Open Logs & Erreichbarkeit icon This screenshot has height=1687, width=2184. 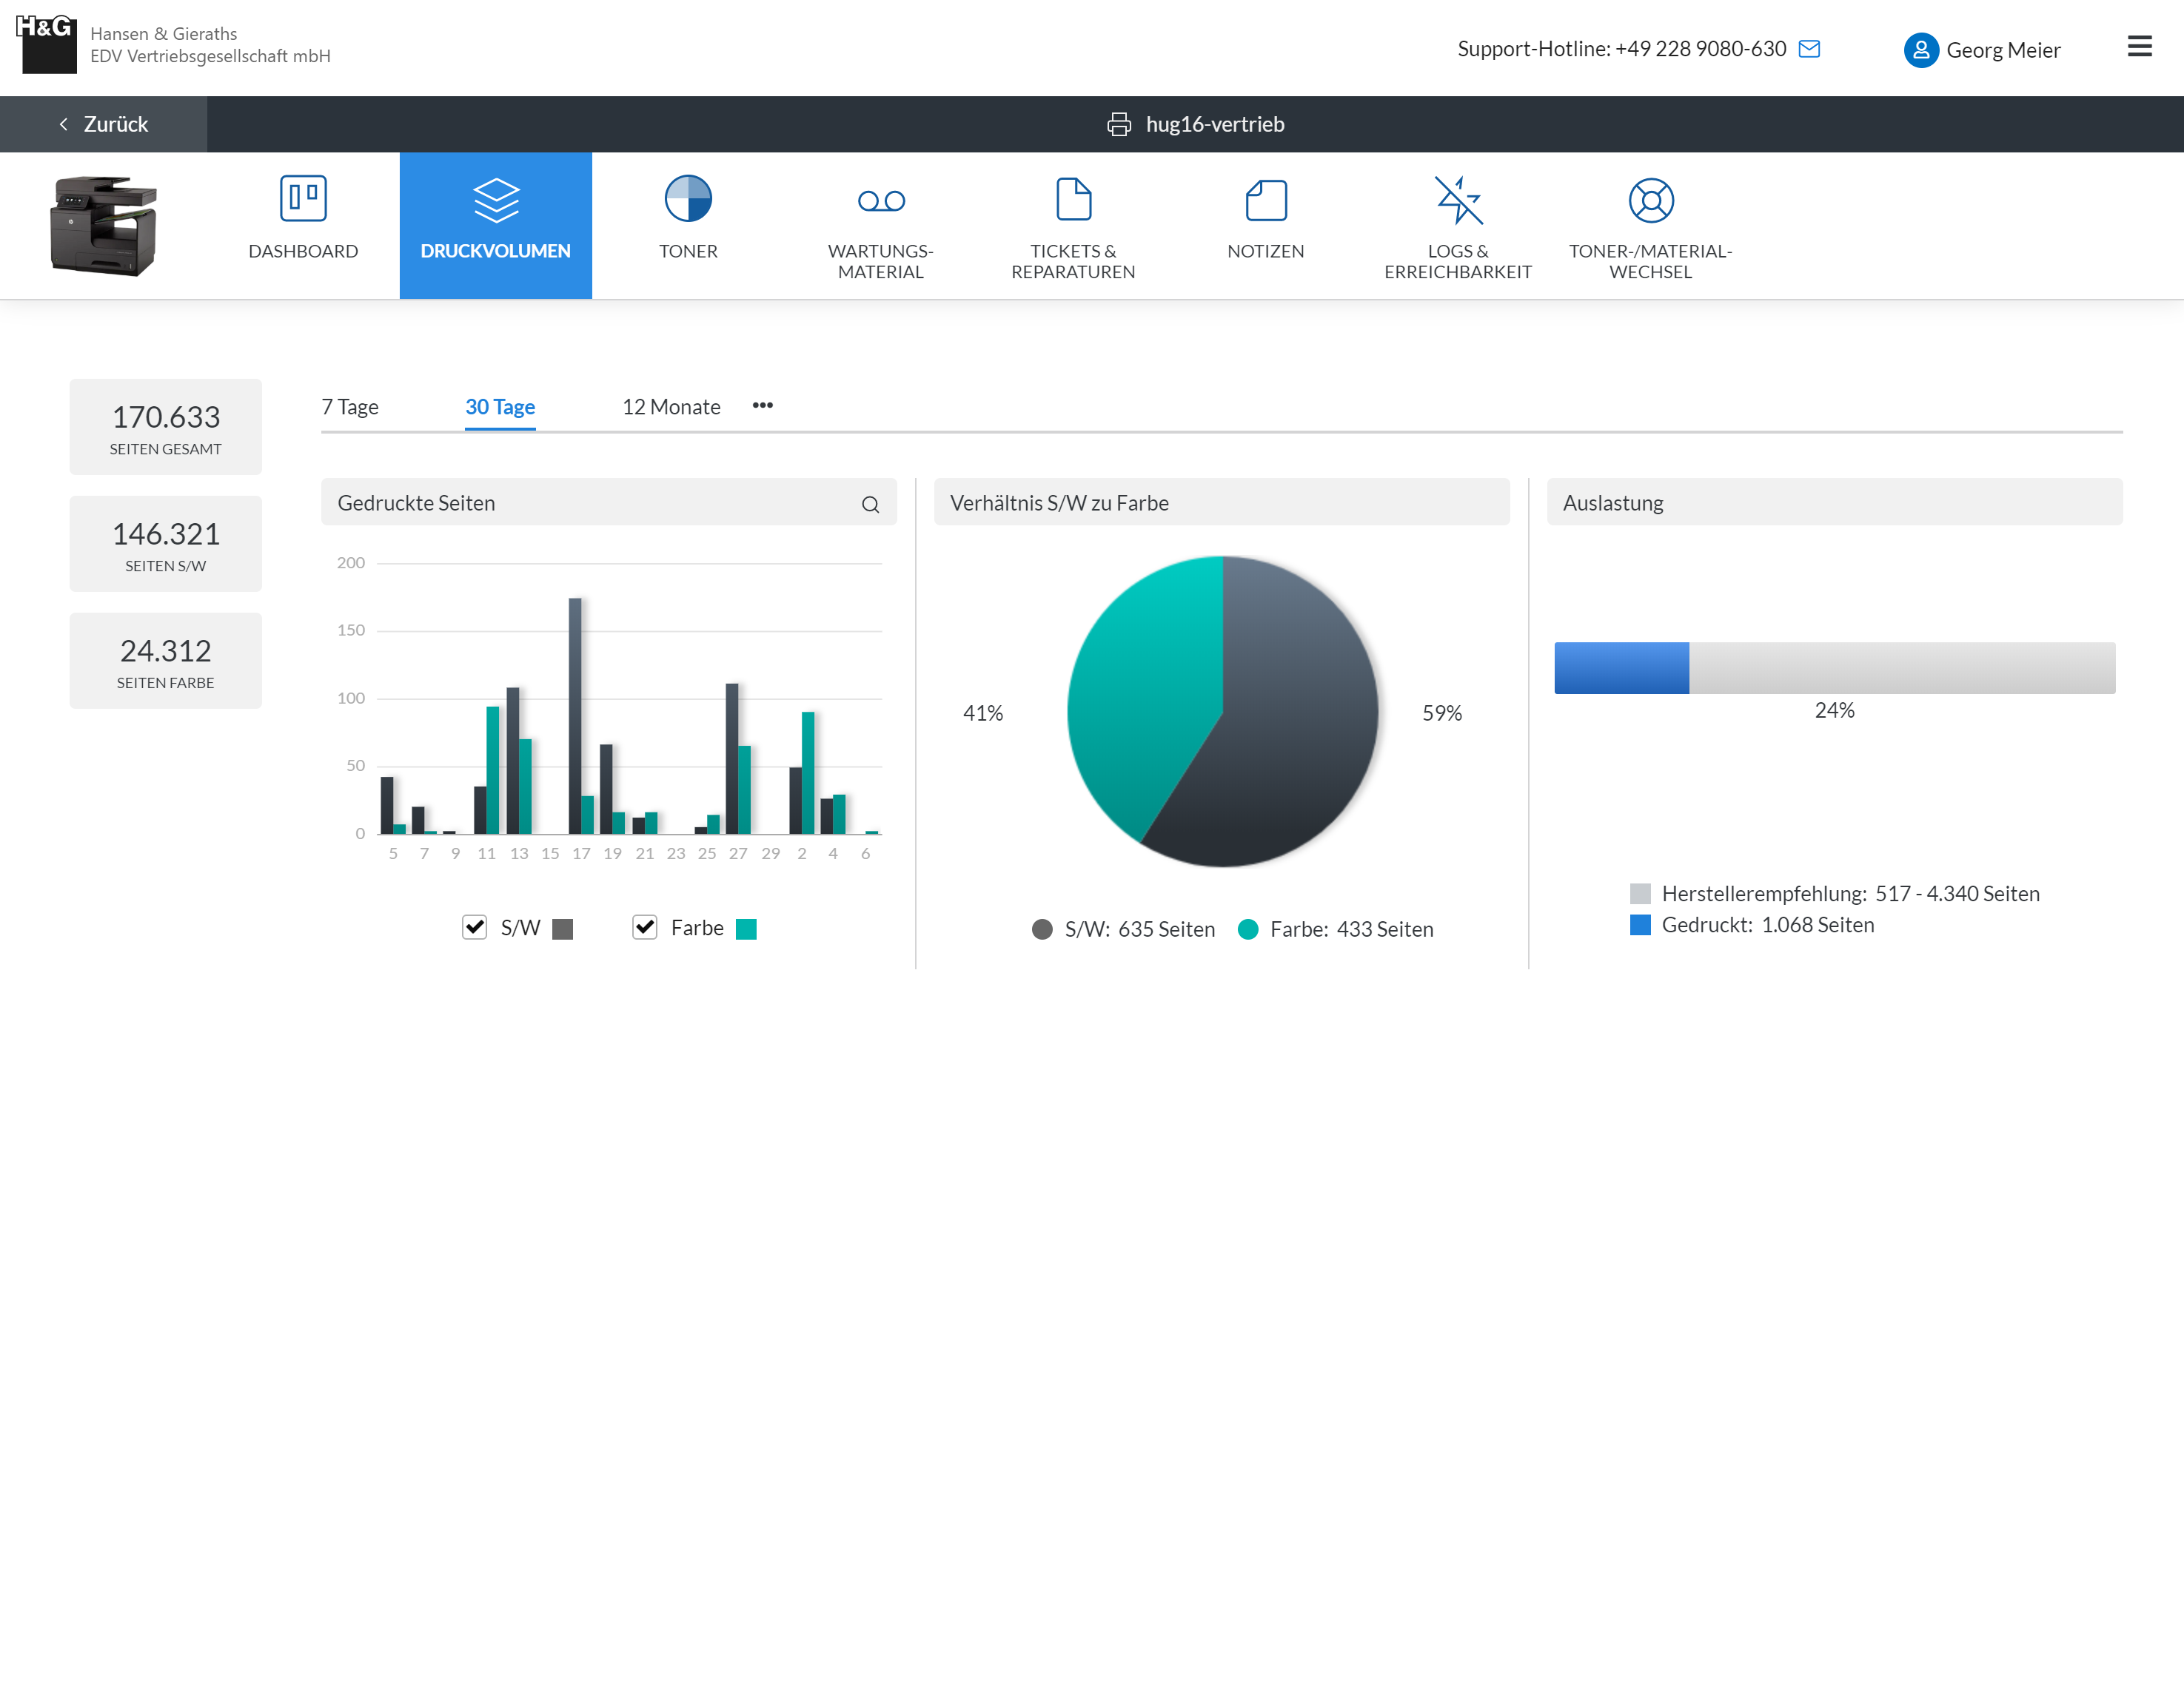(x=1458, y=200)
